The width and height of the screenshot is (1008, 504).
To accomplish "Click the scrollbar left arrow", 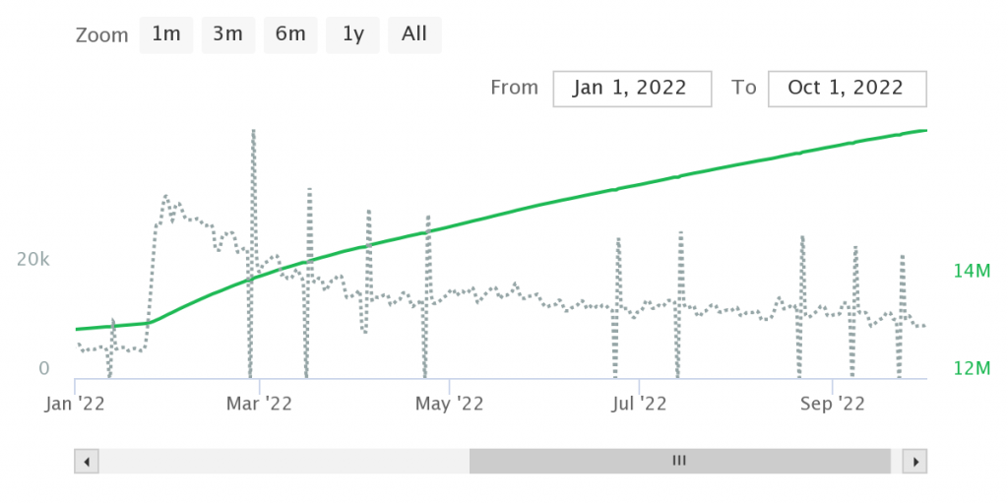I will click(87, 461).
